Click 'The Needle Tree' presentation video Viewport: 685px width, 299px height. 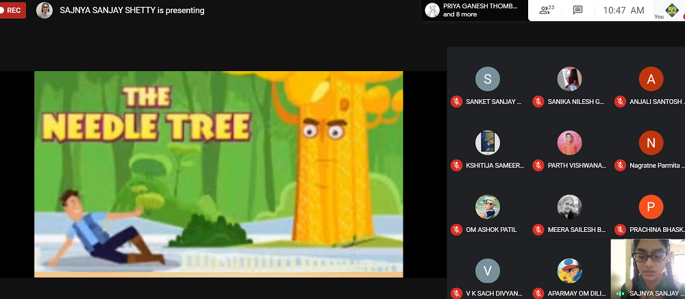[x=219, y=174]
